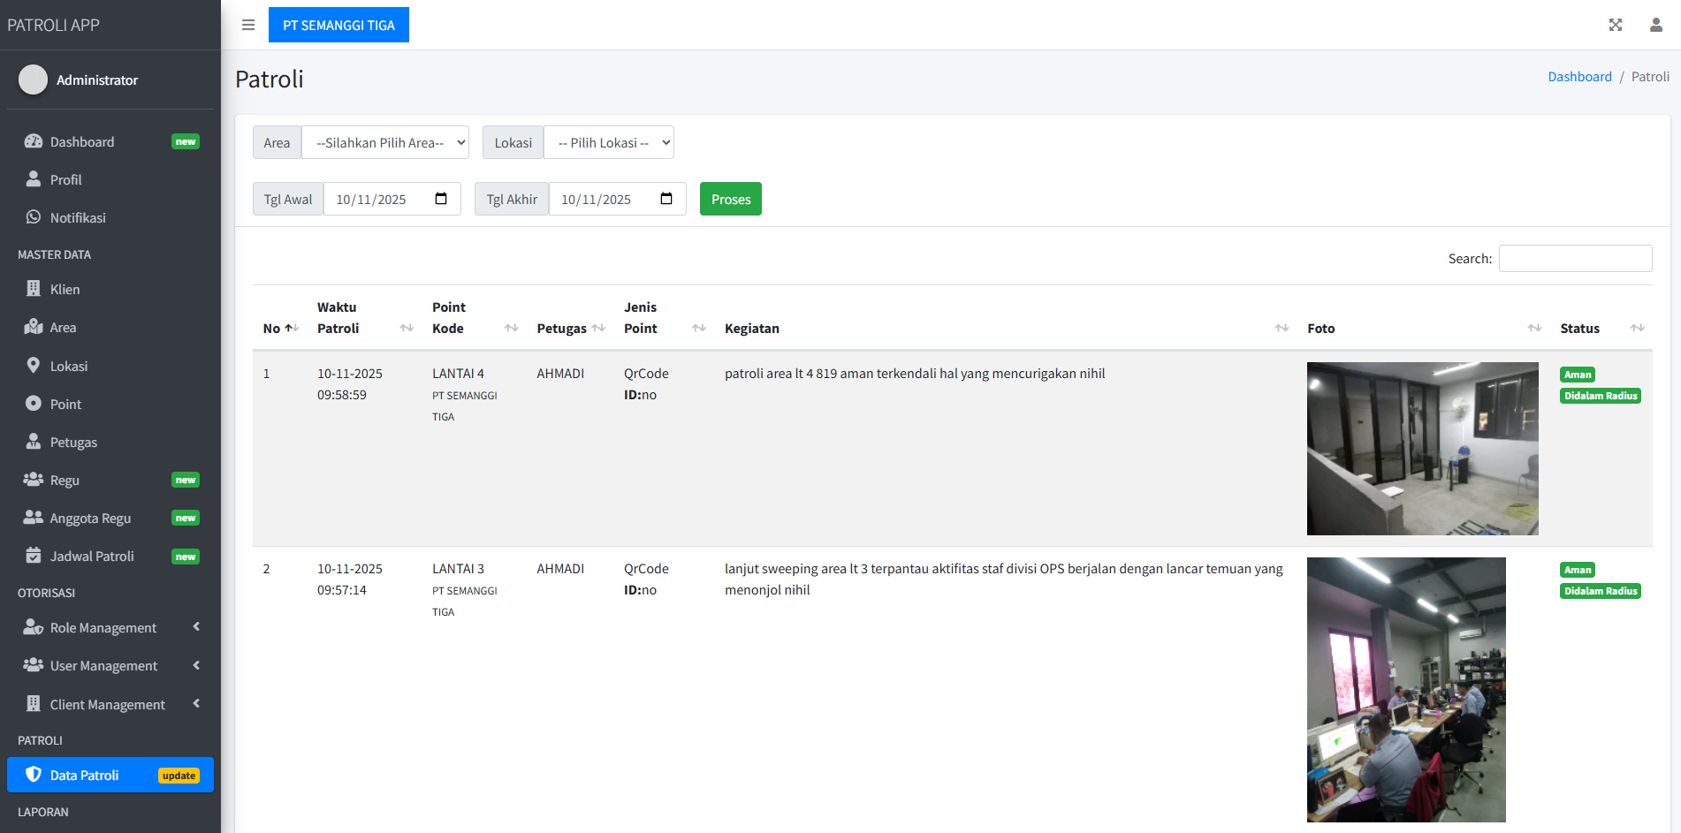The height and width of the screenshot is (833, 1681).
Task: Open the user account icon menu
Action: point(1655,25)
